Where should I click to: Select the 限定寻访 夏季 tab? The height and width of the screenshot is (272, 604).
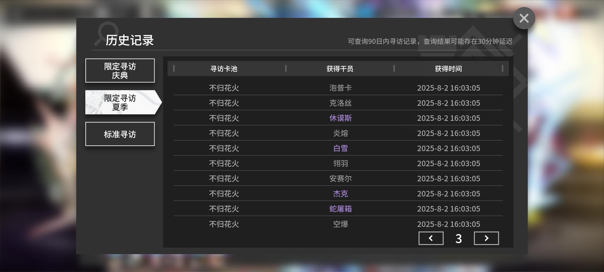pyautogui.click(x=120, y=102)
